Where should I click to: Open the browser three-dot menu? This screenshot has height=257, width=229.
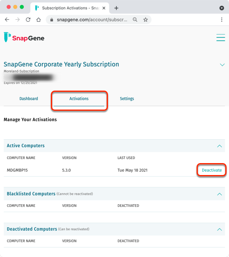point(222,20)
